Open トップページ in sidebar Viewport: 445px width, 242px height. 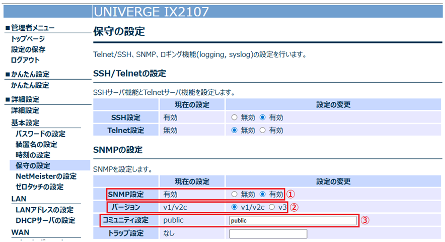coord(28,39)
